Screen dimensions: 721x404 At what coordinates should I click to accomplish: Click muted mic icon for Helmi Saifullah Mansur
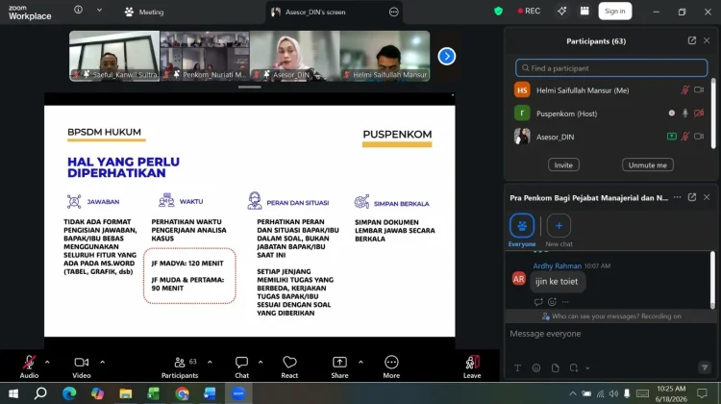pyautogui.click(x=684, y=90)
